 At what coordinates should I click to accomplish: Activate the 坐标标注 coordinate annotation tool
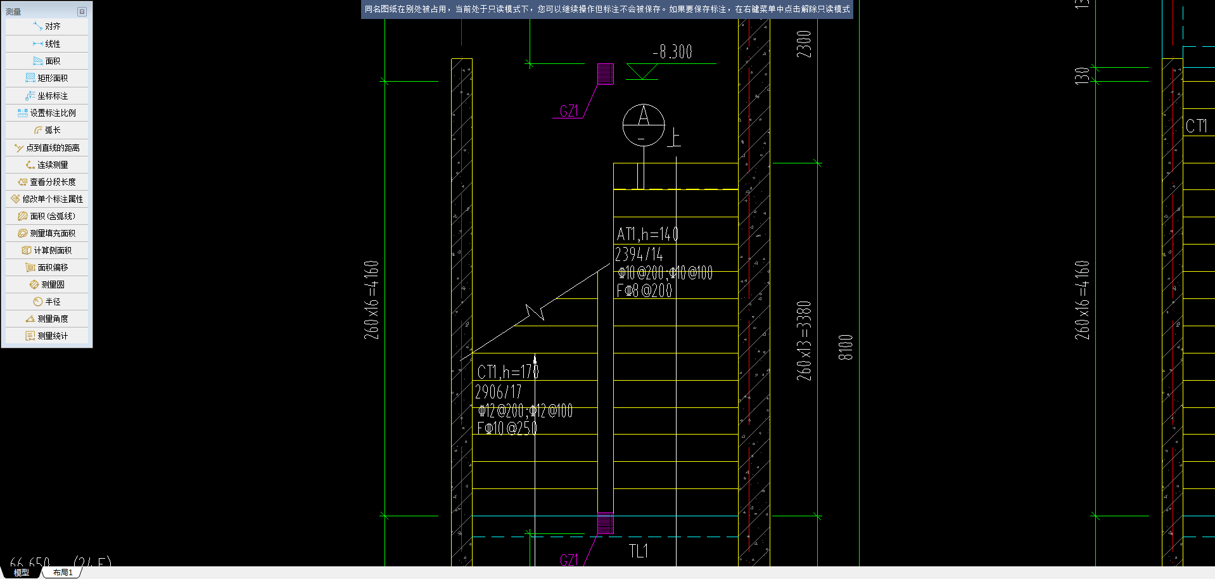click(x=47, y=96)
